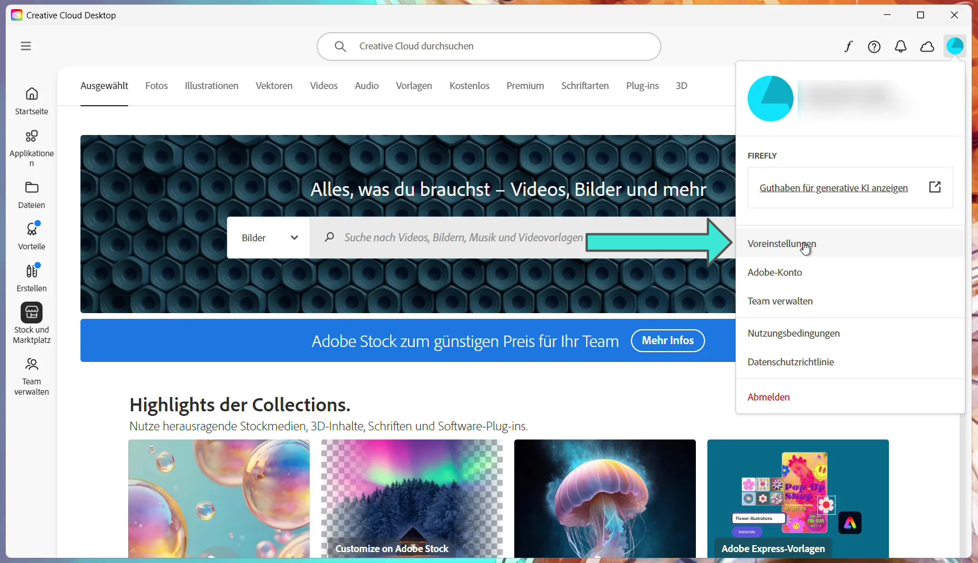Click the external link icon next to Guthaben
978x563 pixels.
click(x=935, y=187)
